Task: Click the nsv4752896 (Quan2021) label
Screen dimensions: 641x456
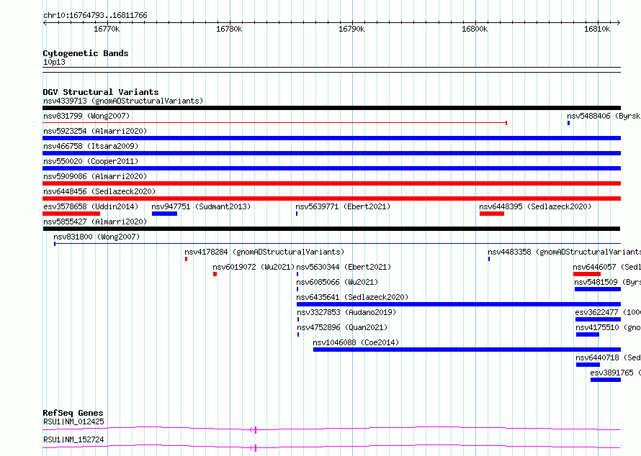Action: coord(342,327)
